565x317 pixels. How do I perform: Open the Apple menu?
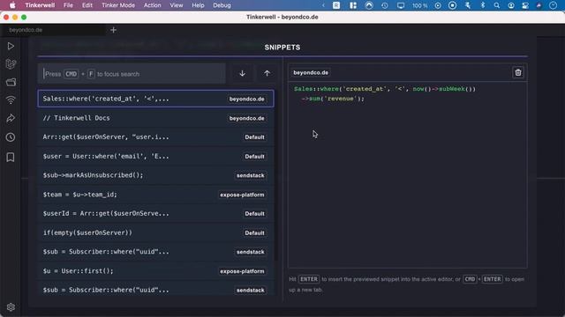(x=12, y=5)
